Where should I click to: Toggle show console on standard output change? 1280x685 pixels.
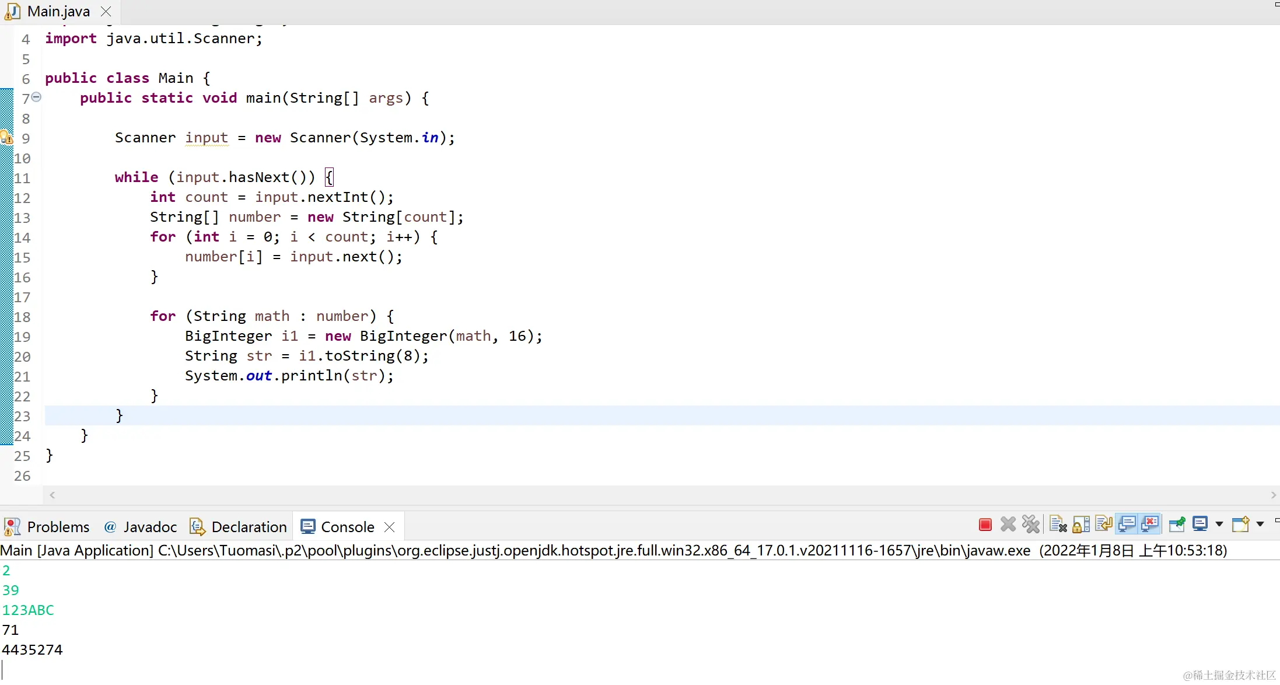[x=1127, y=525]
